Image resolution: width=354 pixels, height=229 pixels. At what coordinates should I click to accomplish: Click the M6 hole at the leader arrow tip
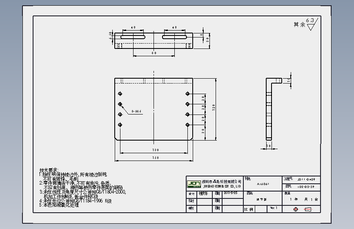(x=120, y=104)
